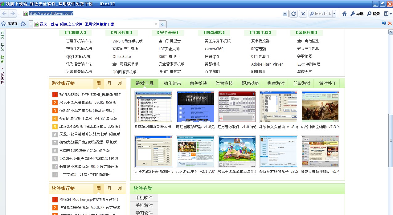Open a new tab with the plus button
The height and width of the screenshot is (215, 393).
click(x=163, y=24)
